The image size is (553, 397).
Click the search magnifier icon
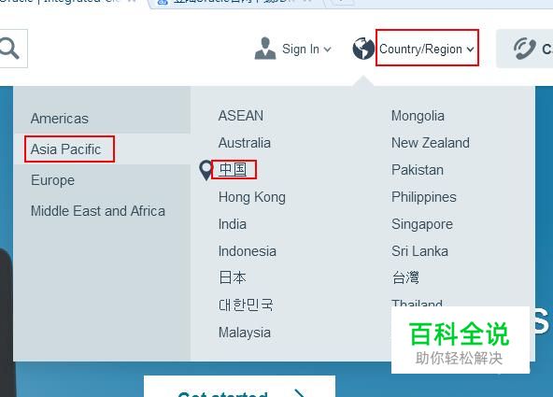(x=9, y=49)
